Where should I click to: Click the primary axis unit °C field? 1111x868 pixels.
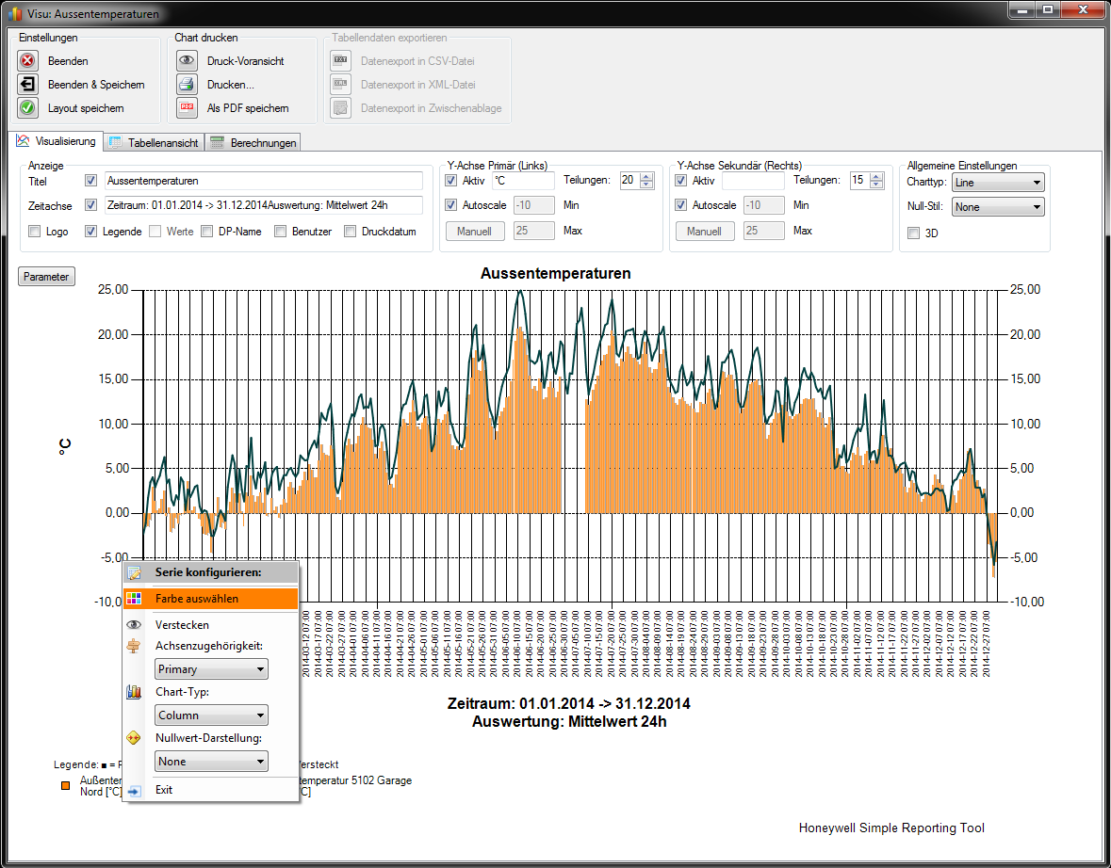pos(524,181)
